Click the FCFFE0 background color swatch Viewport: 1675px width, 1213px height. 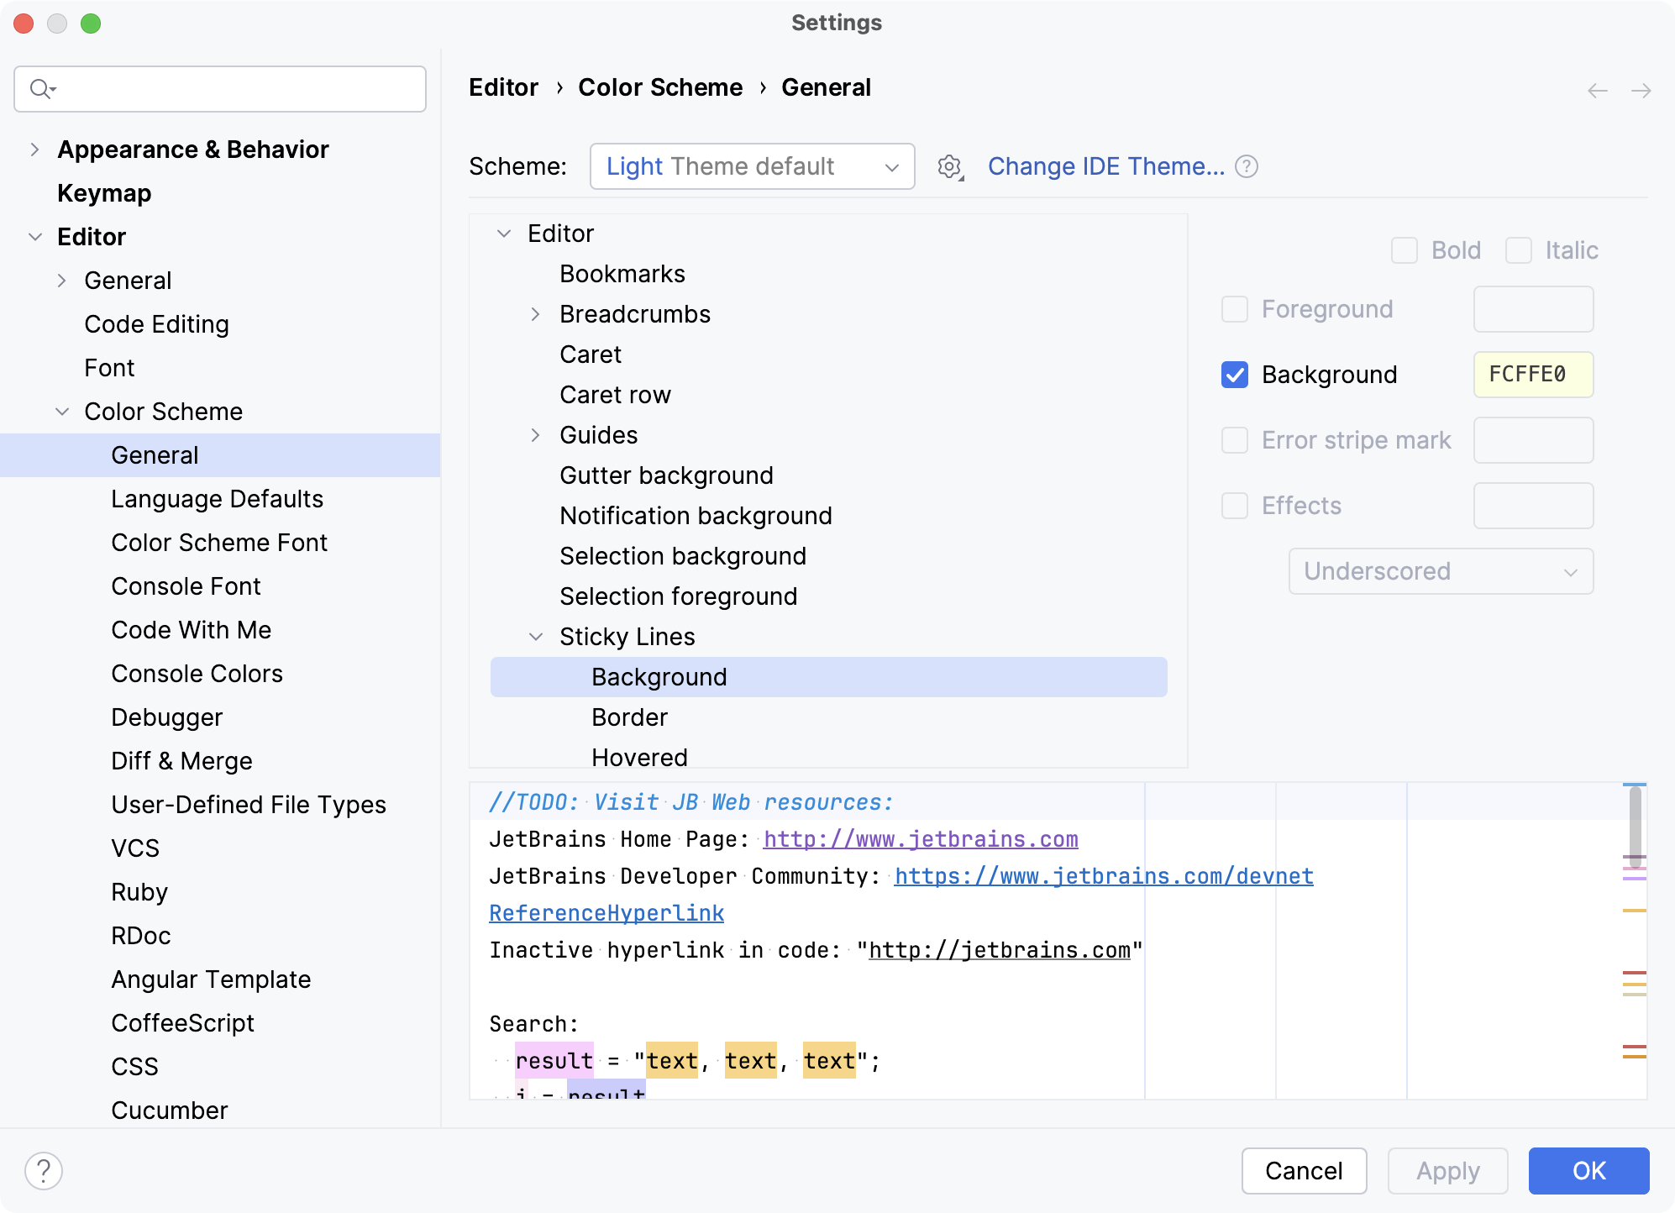coord(1532,375)
